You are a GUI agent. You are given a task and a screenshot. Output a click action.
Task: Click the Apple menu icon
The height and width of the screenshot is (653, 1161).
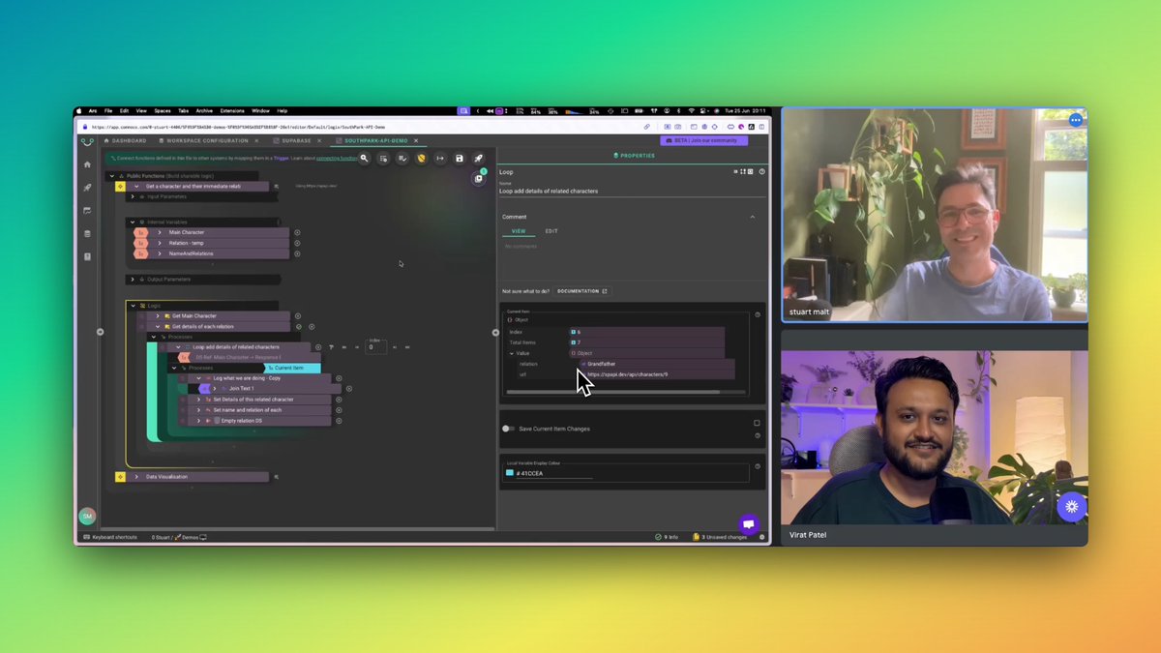(79, 111)
